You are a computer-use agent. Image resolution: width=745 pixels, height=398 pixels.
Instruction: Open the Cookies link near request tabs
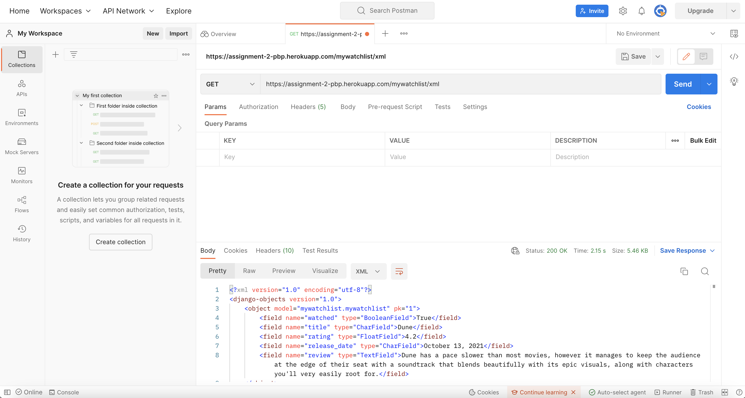(699, 107)
